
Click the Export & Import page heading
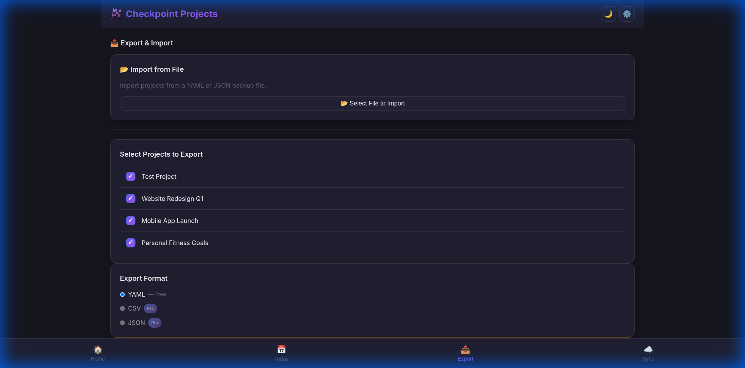(142, 43)
